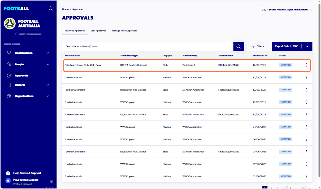Expand the Reports sidebar section chevron

click(x=48, y=85)
